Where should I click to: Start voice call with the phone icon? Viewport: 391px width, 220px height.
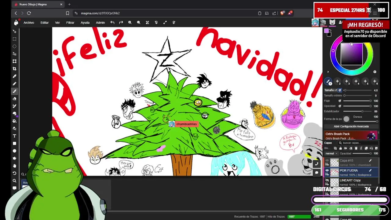point(316,164)
